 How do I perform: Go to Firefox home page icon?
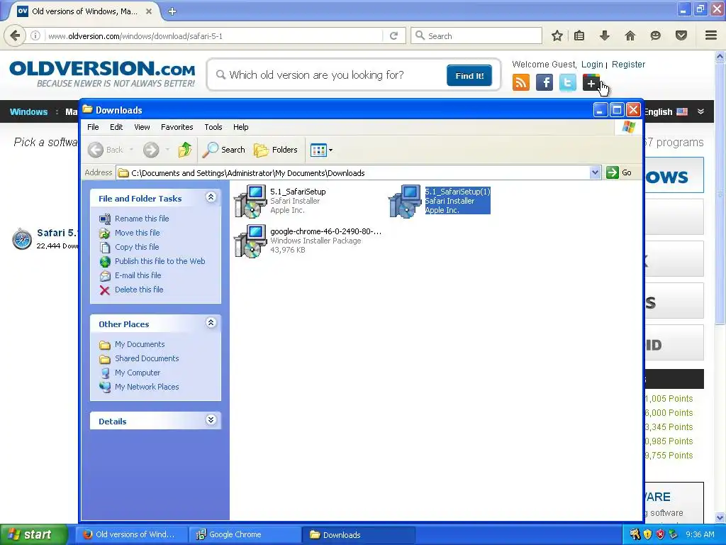coord(630,35)
